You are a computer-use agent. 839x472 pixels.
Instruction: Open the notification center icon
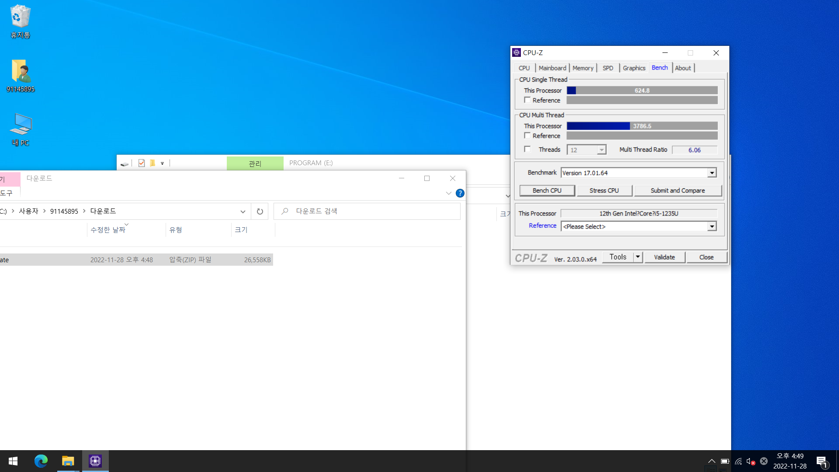pos(821,461)
